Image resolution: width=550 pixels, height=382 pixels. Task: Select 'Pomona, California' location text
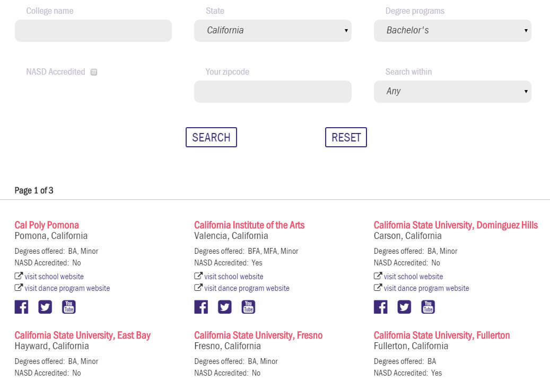(x=51, y=236)
